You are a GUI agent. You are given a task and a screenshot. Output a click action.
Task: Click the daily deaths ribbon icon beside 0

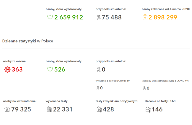click(99, 70)
